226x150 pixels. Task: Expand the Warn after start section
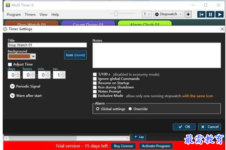click(x=12, y=95)
